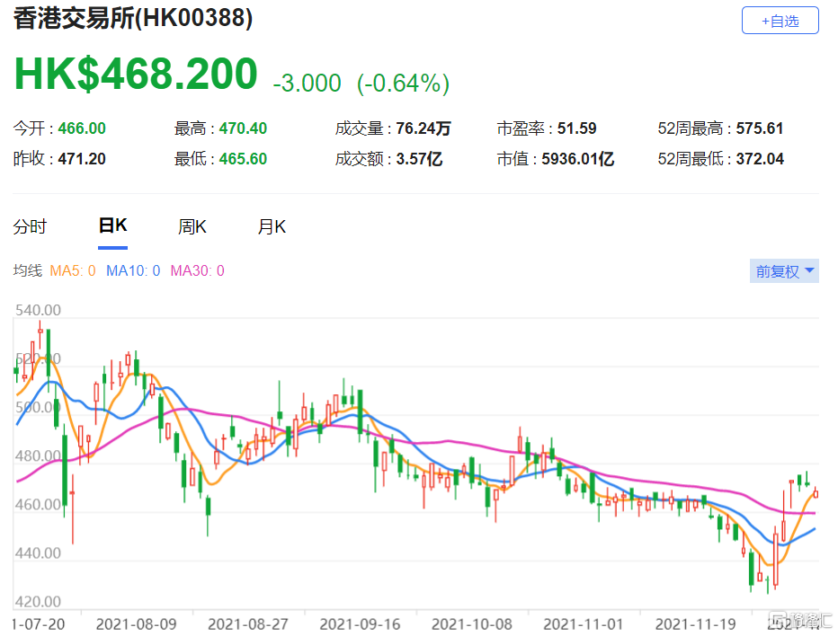Click the turnover value 3.57亿

pyautogui.click(x=419, y=159)
